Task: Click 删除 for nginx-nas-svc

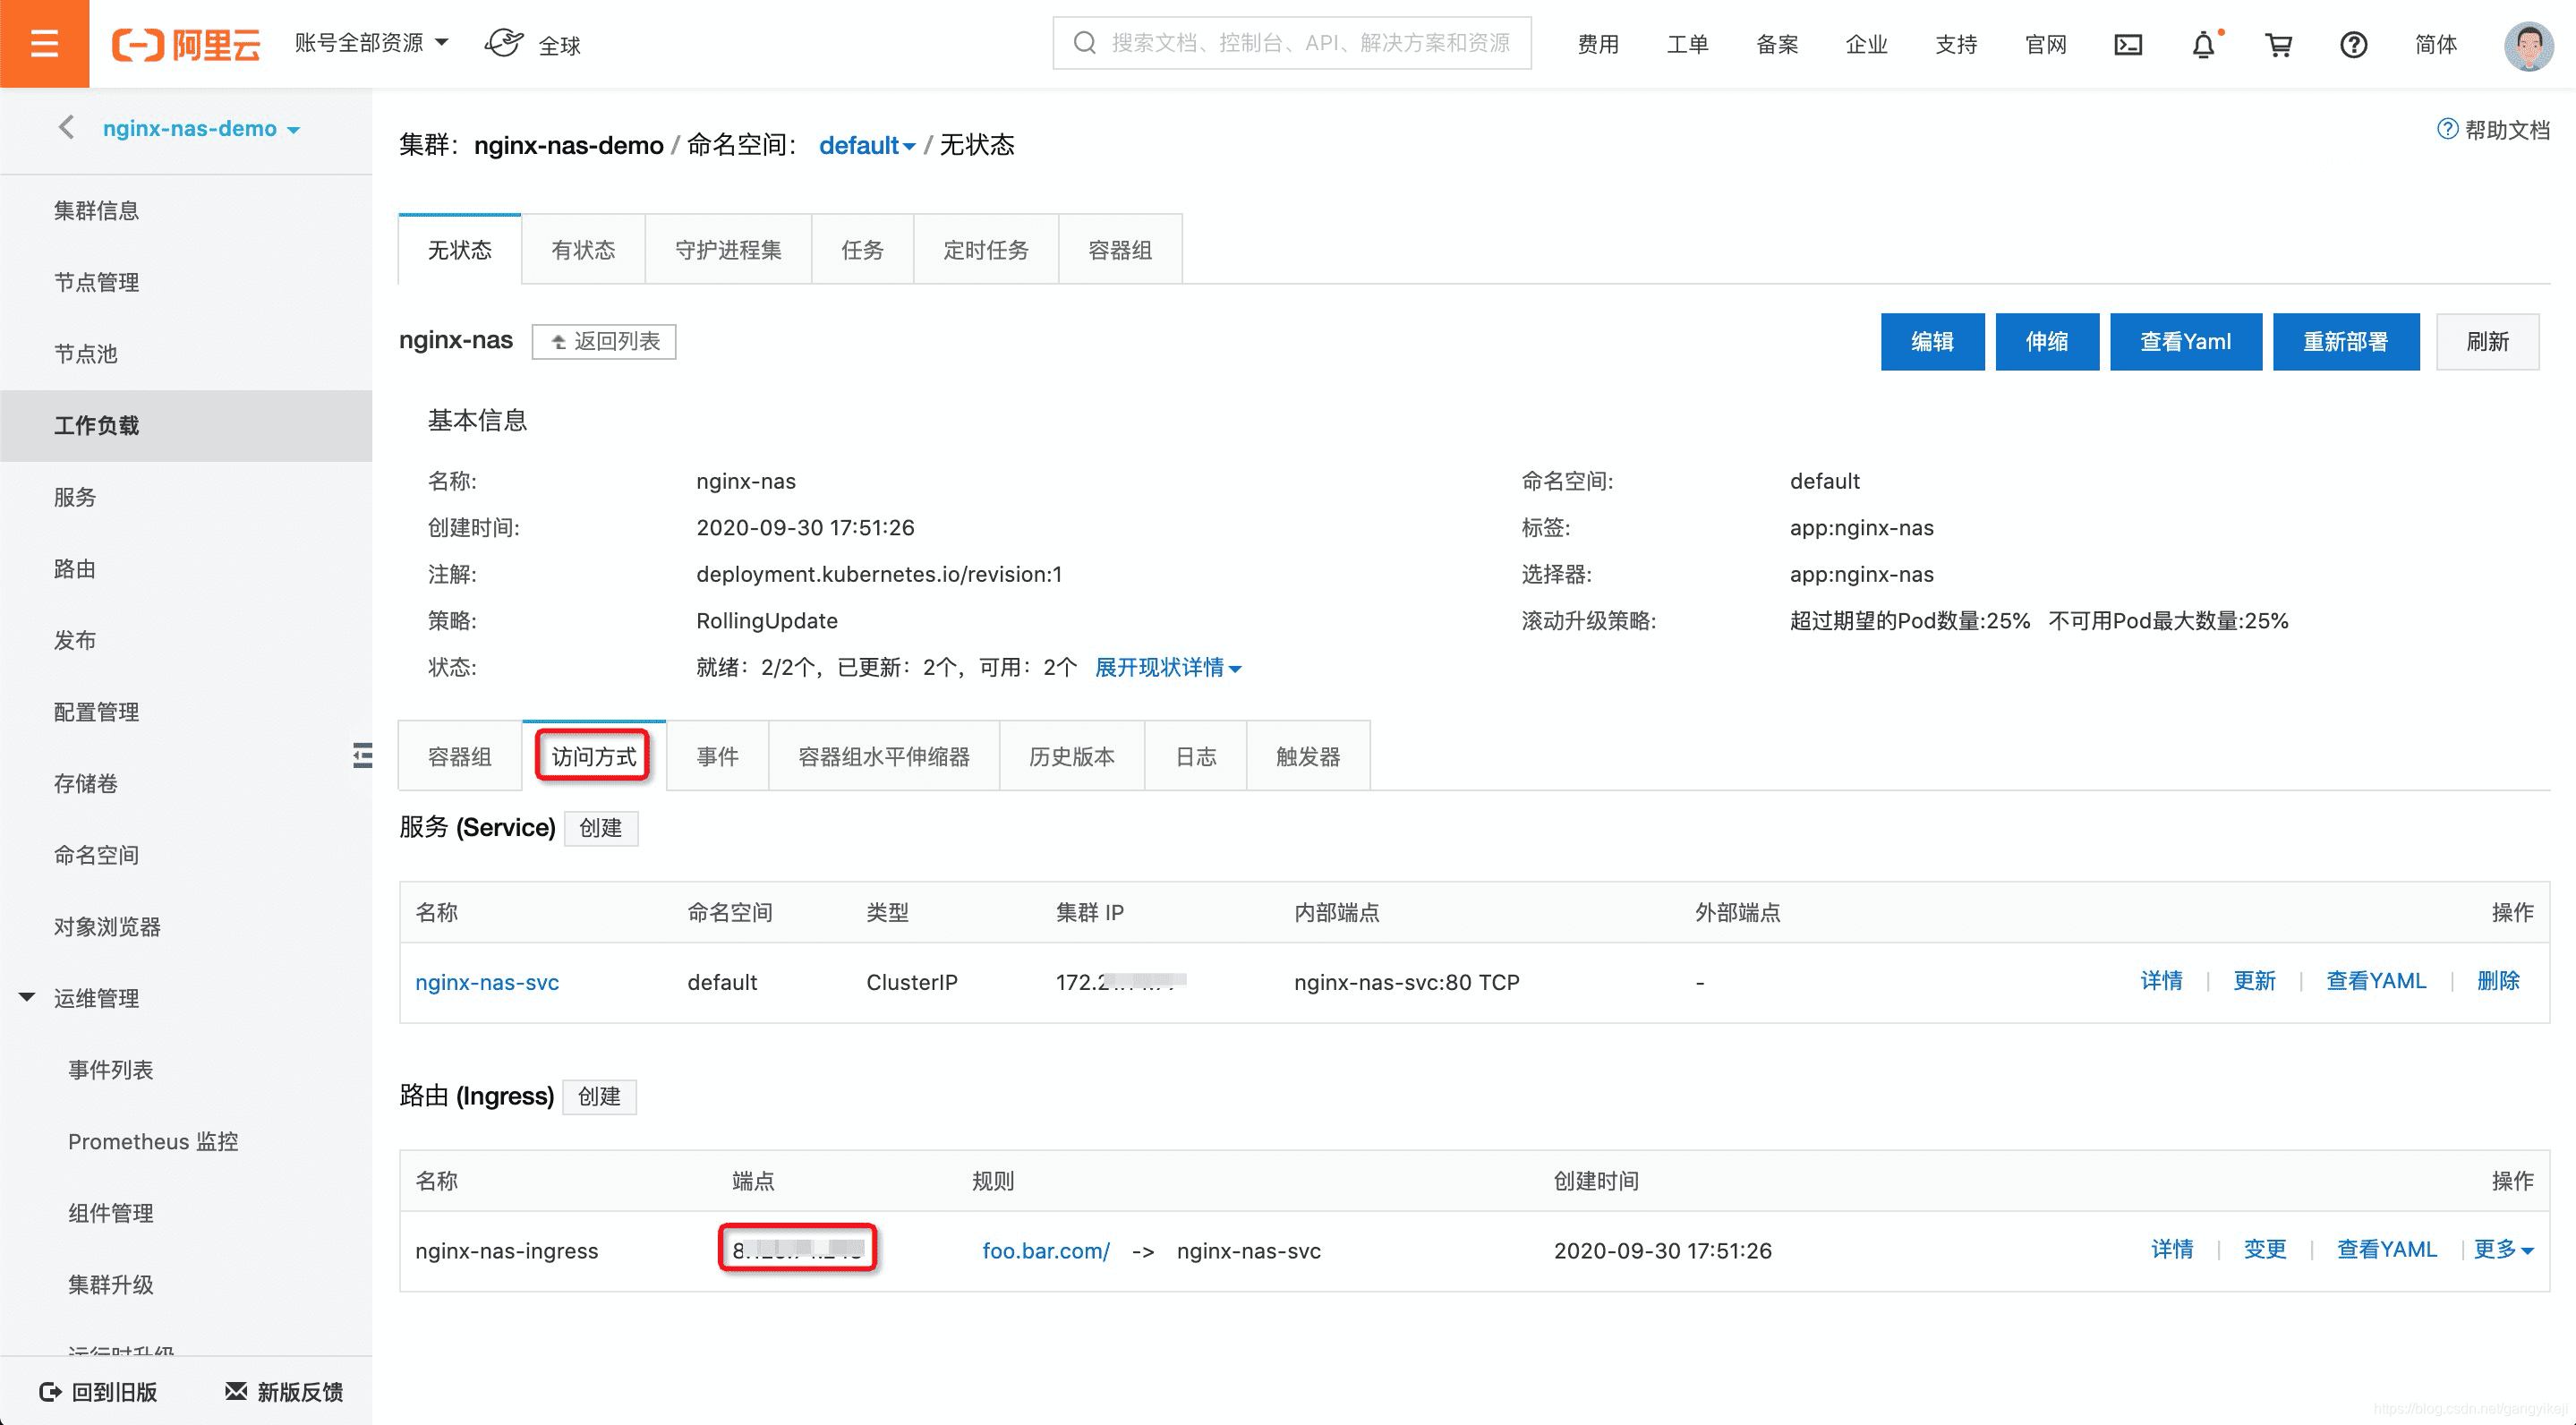Action: 2498,980
